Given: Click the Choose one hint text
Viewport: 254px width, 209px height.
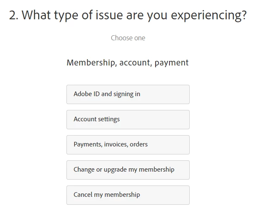Looking at the screenshot, I should pos(128,38).
